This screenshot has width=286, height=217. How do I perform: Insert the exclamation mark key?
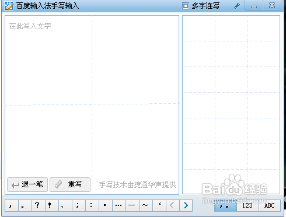pyautogui.click(x=52, y=205)
